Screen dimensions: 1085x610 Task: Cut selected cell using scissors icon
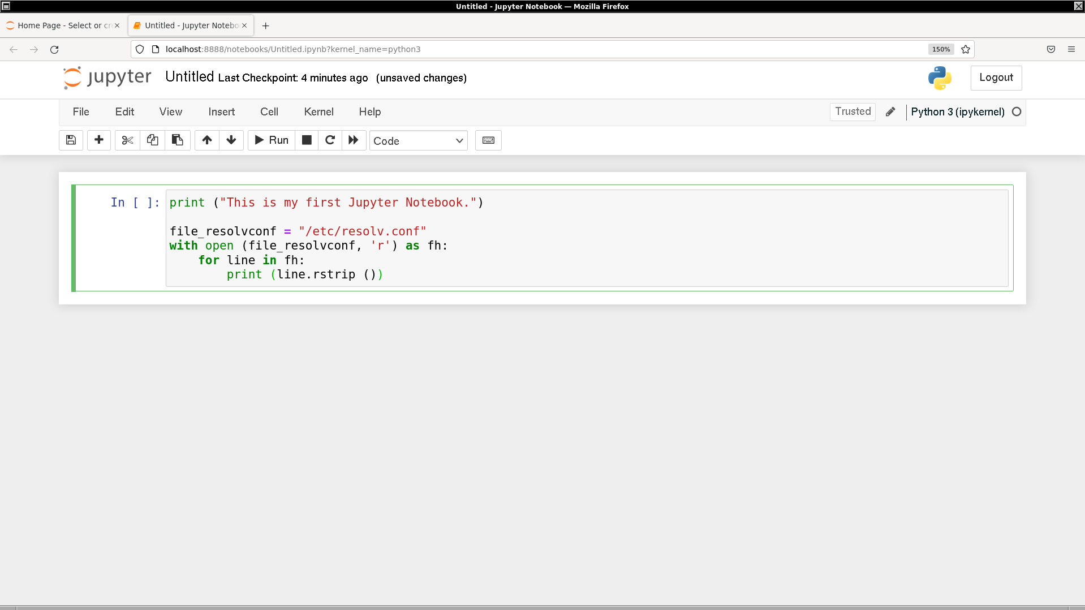pyautogui.click(x=127, y=140)
